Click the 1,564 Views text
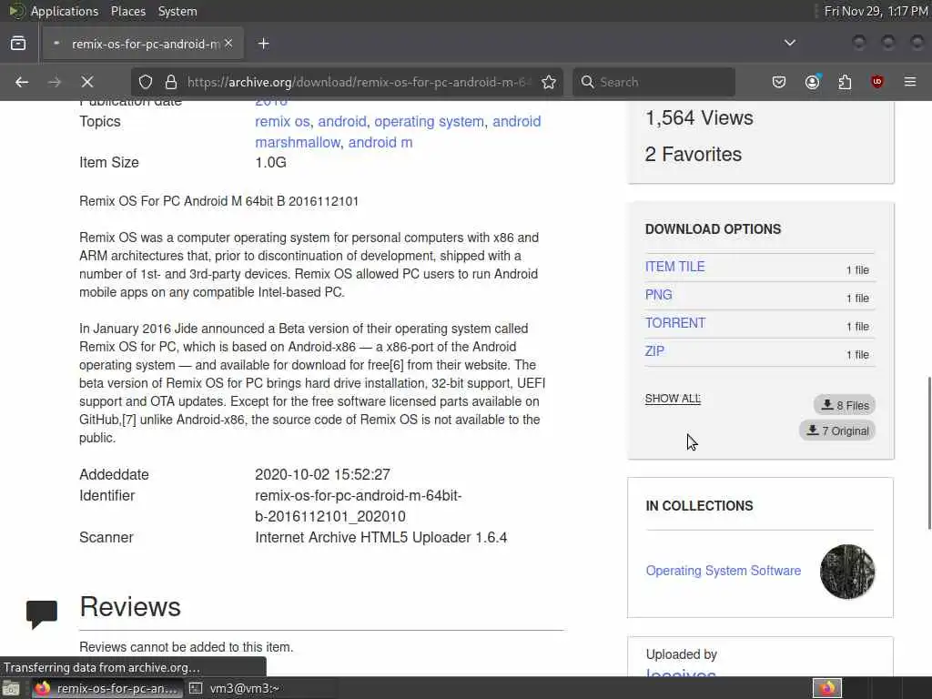 click(699, 117)
